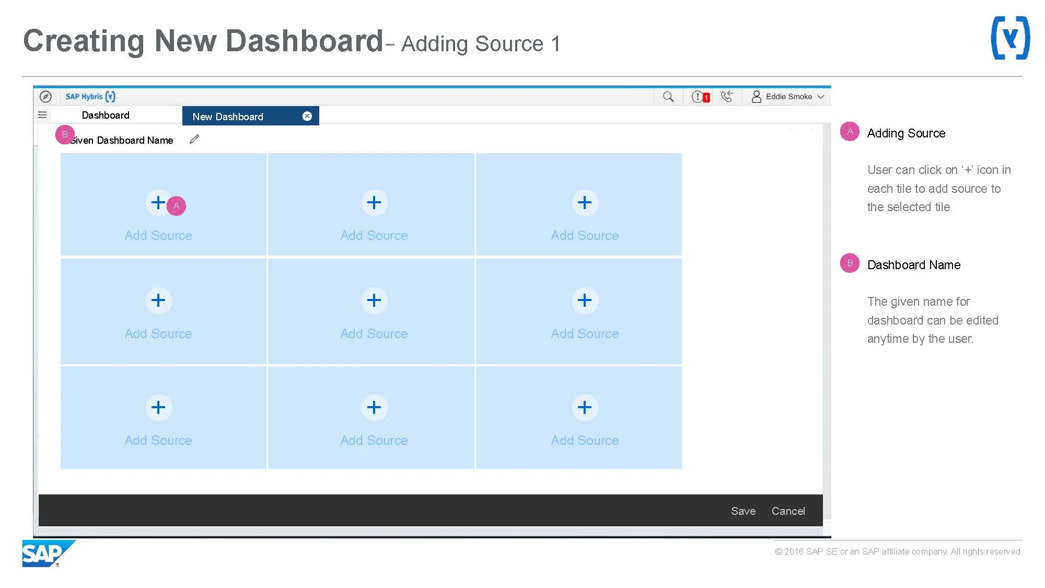The image size is (1045, 588).
Task: Edit the dashboard name via pencil icon
Action: (194, 139)
